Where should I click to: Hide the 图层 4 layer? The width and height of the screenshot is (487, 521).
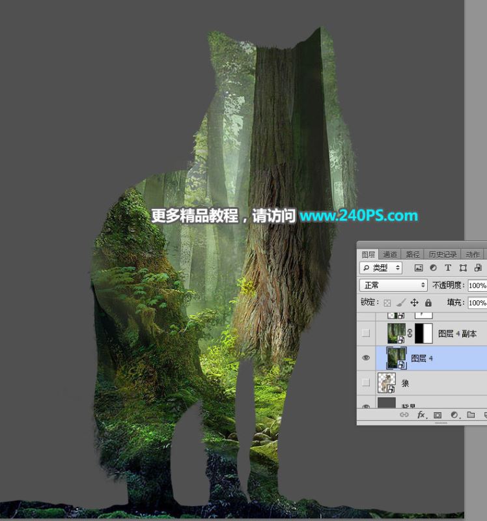(366, 358)
